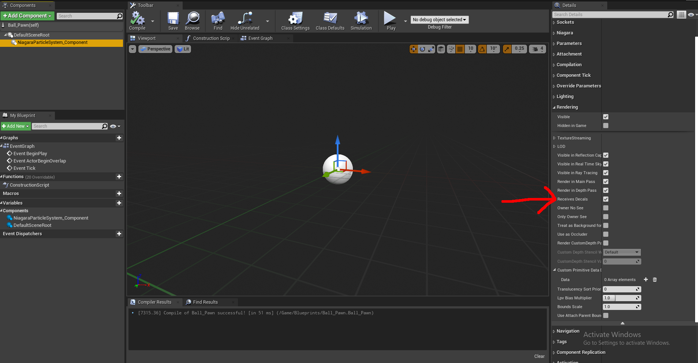The width and height of the screenshot is (698, 363).
Task: Click the Find icon in the toolbar
Action: pos(217,21)
